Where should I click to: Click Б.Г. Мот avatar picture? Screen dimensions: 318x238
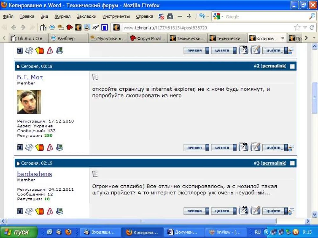pyautogui.click(x=29, y=102)
